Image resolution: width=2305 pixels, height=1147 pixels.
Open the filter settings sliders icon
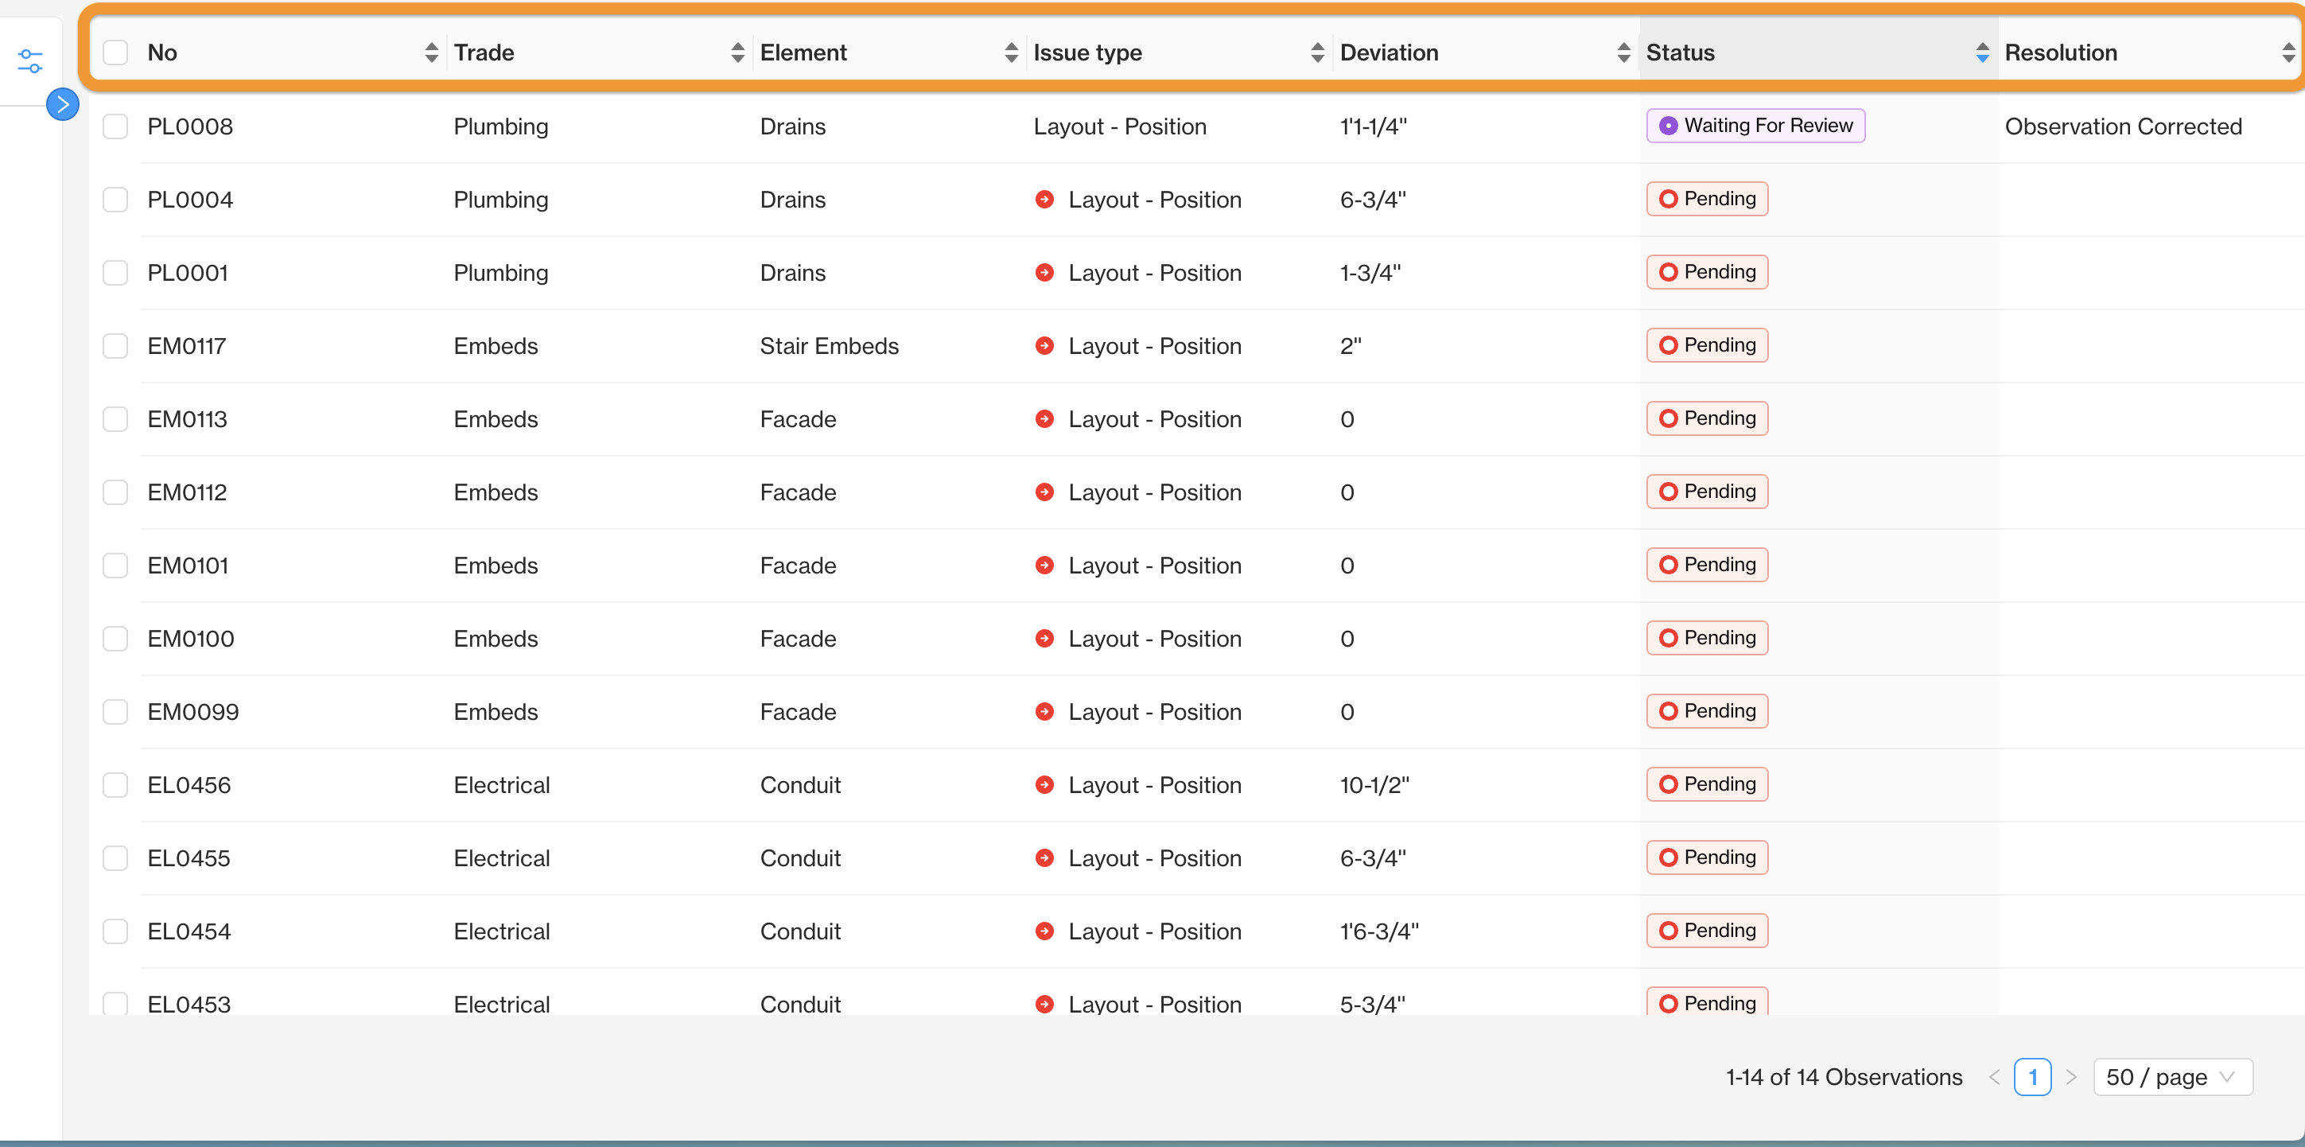coord(29,60)
